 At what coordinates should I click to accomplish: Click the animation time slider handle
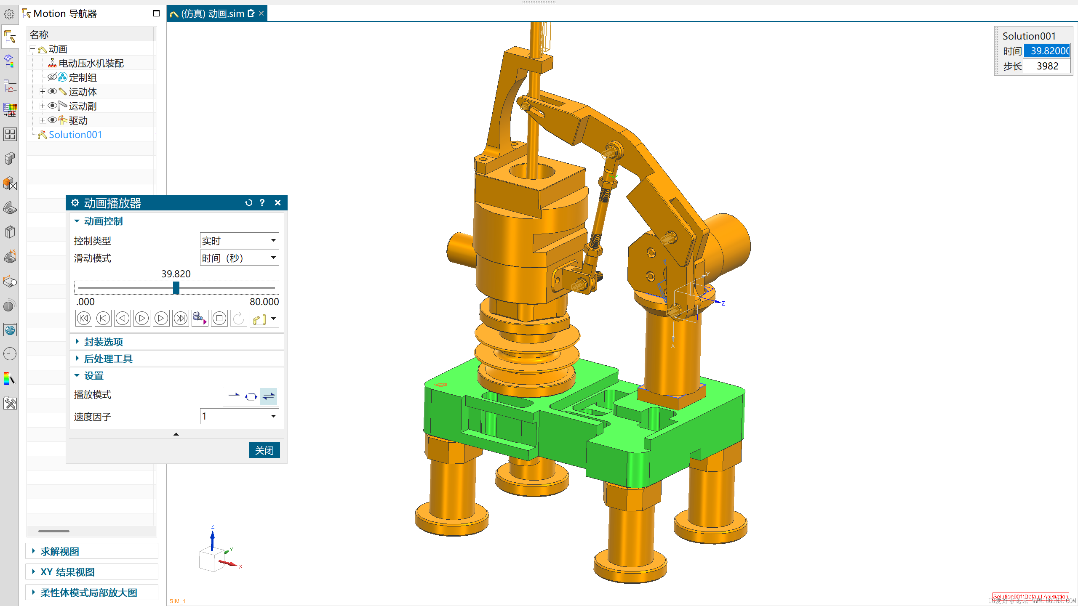[x=176, y=288]
